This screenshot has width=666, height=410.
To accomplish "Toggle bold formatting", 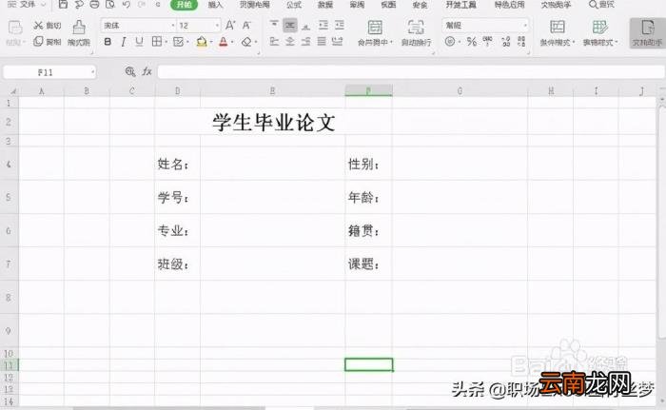I will 108,42.
